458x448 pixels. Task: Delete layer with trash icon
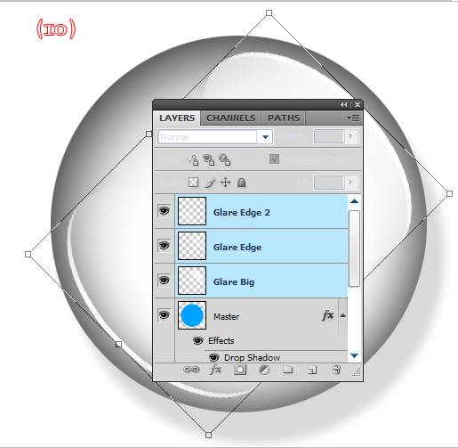[x=336, y=370]
